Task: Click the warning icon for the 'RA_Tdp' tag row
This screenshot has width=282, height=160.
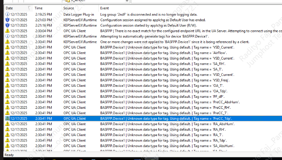Action: click(x=7, y=140)
